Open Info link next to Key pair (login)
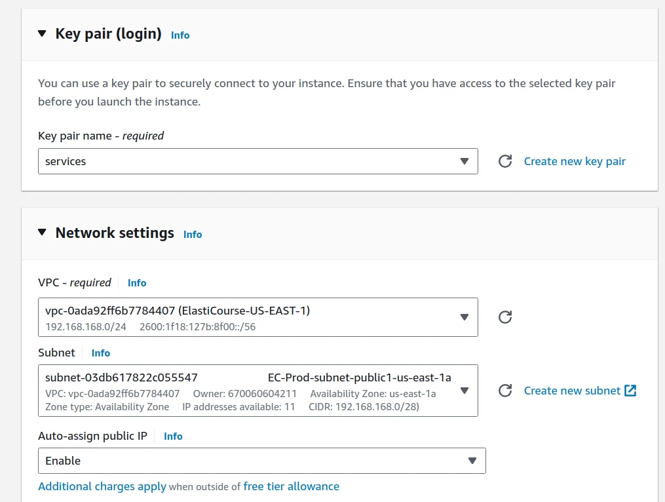 [180, 35]
